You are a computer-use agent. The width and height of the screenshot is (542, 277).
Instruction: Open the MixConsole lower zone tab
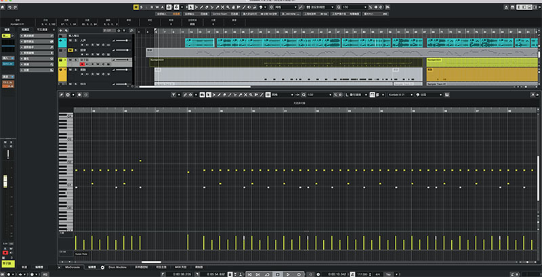[x=72, y=268]
